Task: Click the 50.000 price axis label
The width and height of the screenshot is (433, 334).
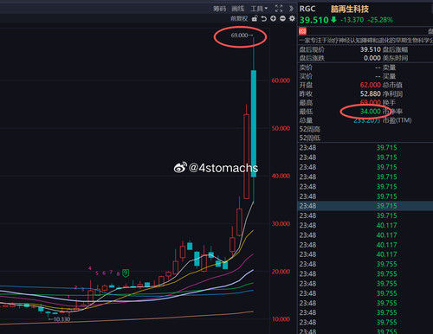Action: 281,128
